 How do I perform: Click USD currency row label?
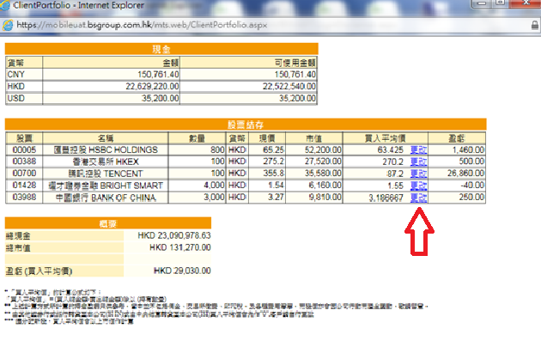click(x=15, y=98)
